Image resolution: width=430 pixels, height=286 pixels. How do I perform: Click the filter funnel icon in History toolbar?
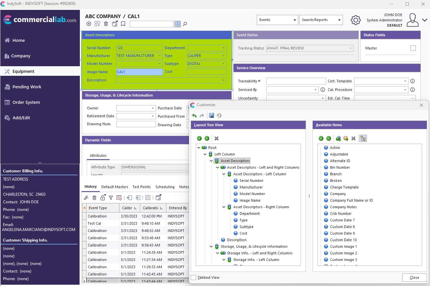tap(111, 198)
